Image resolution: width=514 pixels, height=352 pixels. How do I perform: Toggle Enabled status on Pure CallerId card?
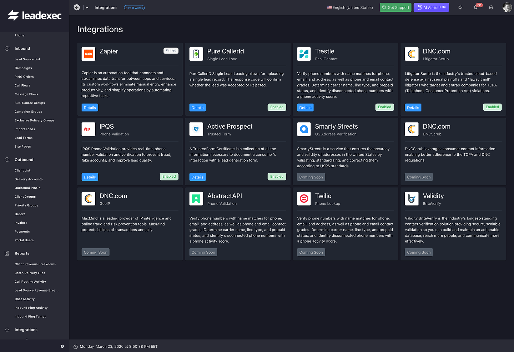pos(277,107)
